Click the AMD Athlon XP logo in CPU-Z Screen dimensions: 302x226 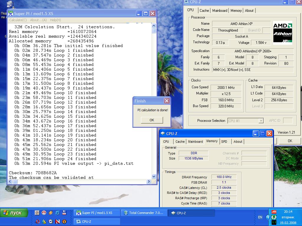[x=283, y=33]
